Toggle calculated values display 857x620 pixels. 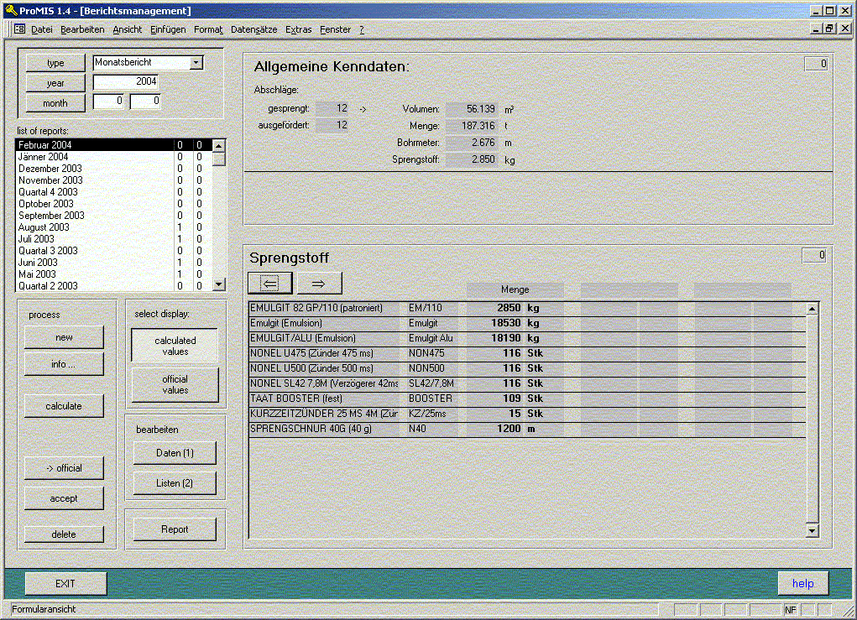175,346
